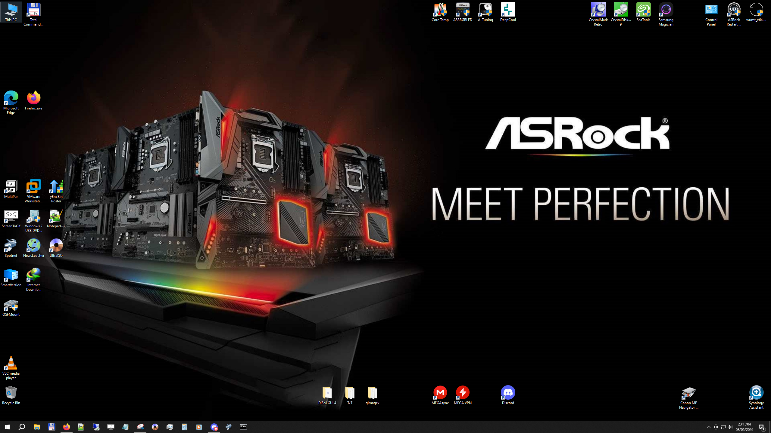Switch to Discord in the taskbar
Image resolution: width=771 pixels, height=433 pixels.
[x=214, y=427]
